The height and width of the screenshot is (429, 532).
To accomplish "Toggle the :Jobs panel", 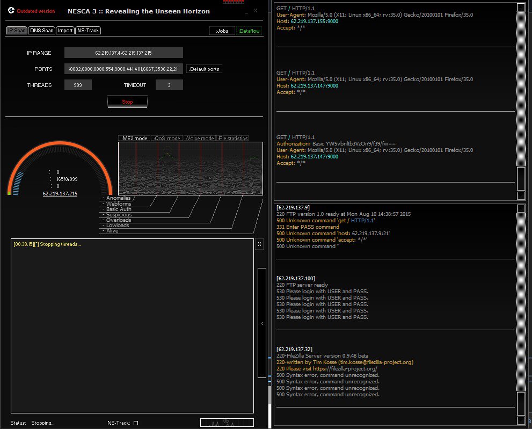I will pos(222,31).
